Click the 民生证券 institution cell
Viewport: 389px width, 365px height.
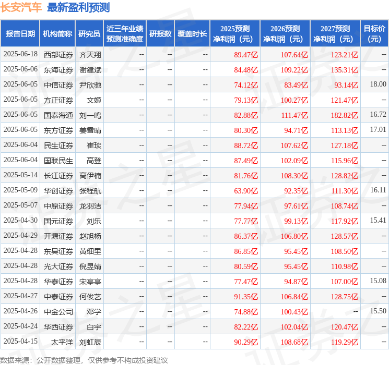click(58, 145)
